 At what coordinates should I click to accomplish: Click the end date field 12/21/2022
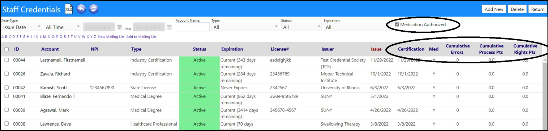coord(149,27)
